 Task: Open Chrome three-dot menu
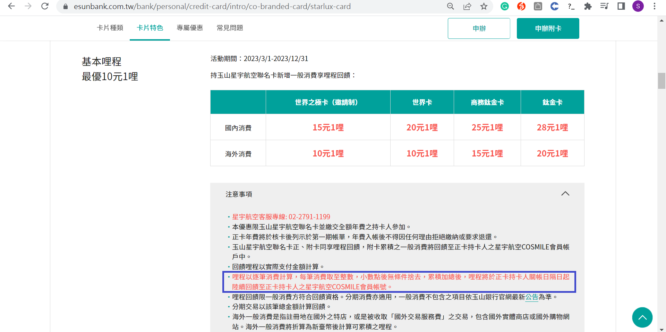tap(655, 6)
